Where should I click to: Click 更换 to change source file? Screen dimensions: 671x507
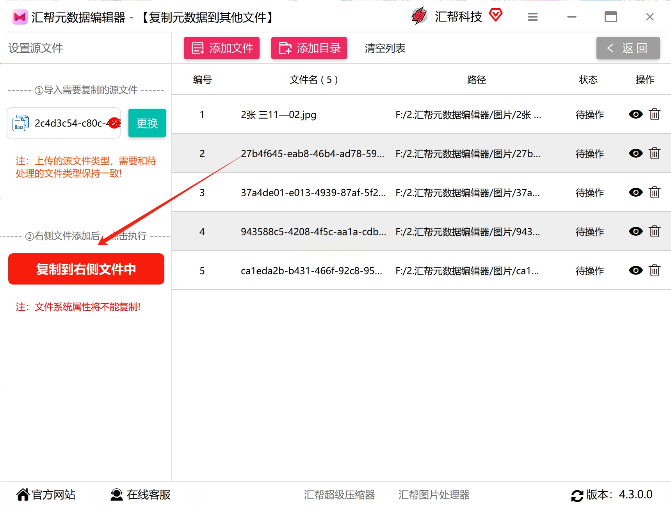(x=147, y=123)
